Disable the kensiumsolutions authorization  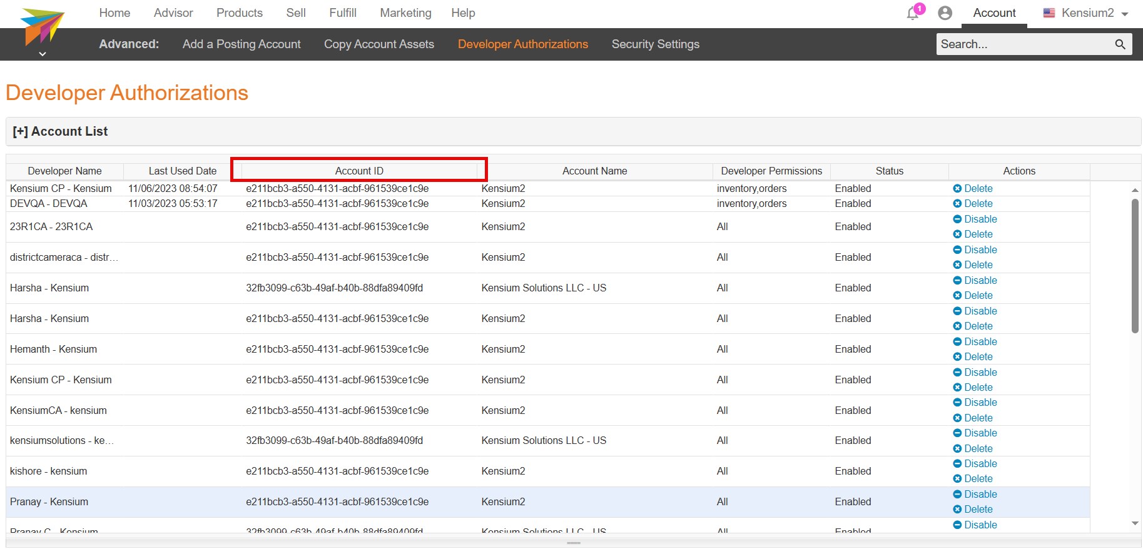click(975, 433)
